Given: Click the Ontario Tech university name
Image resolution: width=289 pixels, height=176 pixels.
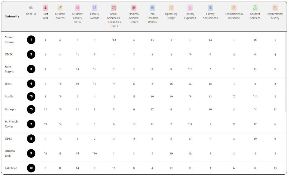Looking at the screenshot, I should pyautogui.click(x=10, y=153).
